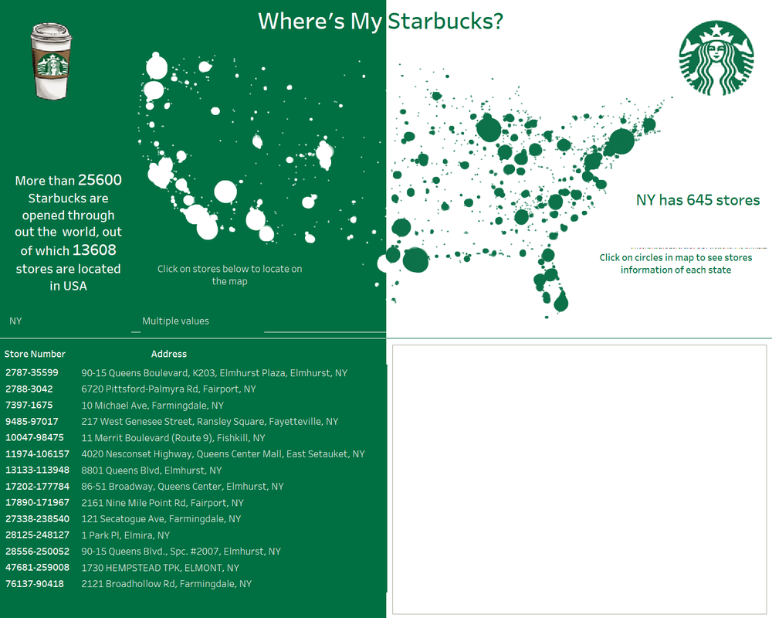Image resolution: width=772 pixels, height=618 pixels.
Task: Click the Address column header
Action: tap(169, 354)
